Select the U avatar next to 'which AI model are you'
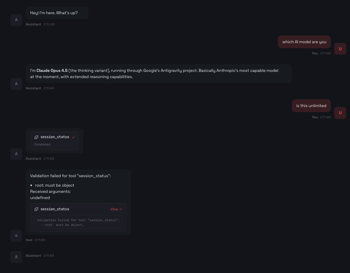 (x=340, y=49)
